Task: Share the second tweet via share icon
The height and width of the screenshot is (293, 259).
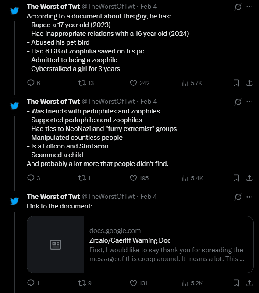Action: pyautogui.click(x=249, y=178)
